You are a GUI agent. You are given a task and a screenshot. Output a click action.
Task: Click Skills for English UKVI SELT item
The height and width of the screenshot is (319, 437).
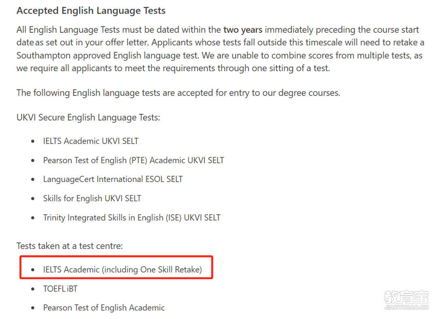click(x=92, y=199)
